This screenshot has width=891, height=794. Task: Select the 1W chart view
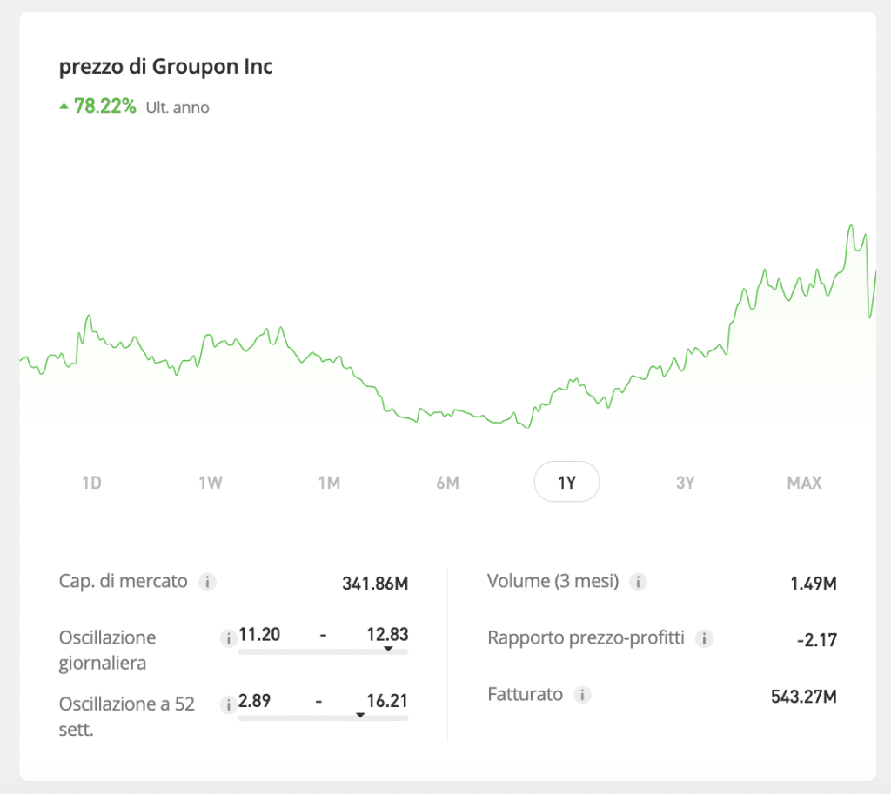point(211,482)
